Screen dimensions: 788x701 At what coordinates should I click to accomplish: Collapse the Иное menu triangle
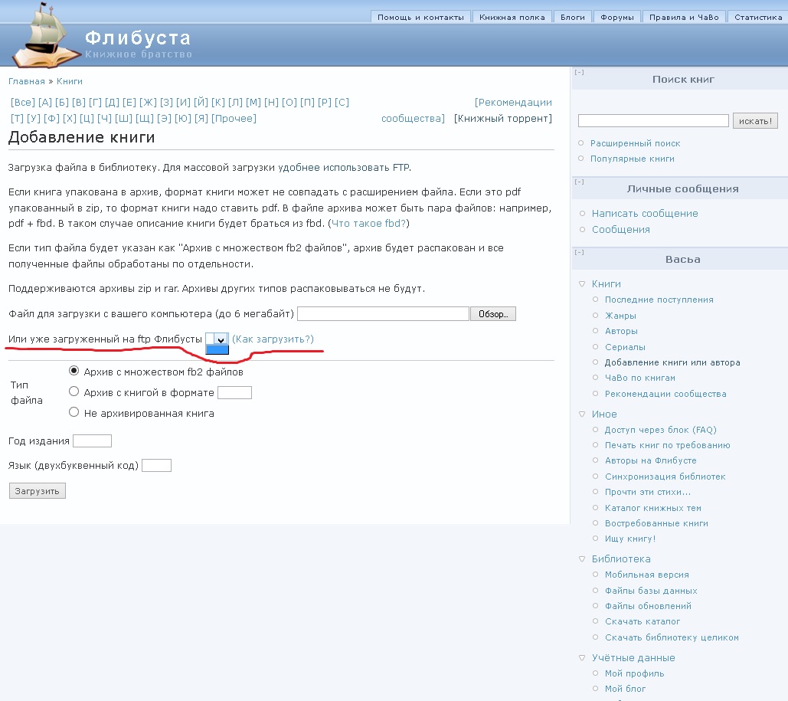(582, 414)
